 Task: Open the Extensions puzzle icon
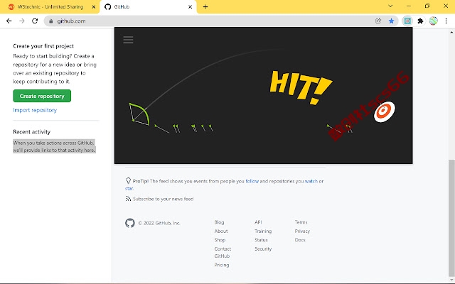(x=420, y=21)
